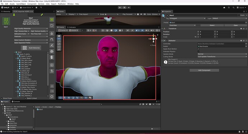
Task: Click the importer settings gear icon
Action: point(52,96)
